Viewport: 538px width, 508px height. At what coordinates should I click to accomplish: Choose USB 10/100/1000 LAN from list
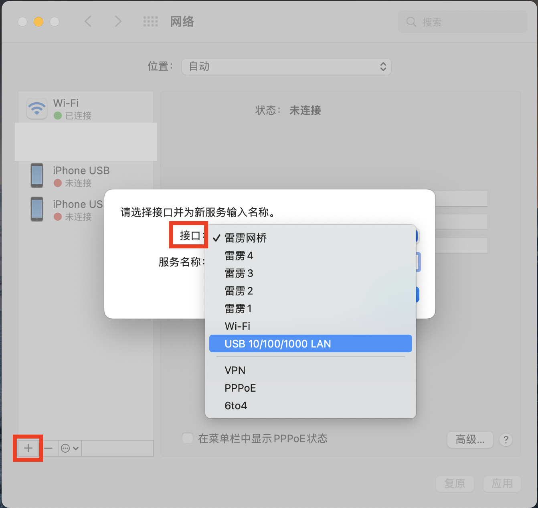coord(310,344)
